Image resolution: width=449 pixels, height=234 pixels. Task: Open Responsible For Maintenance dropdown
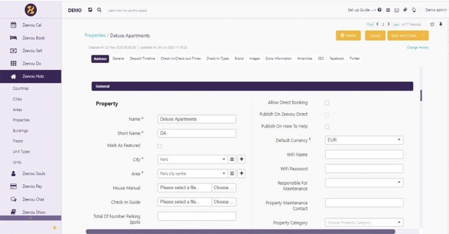[364, 183]
